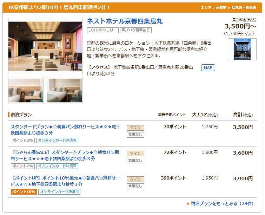The image size is (265, 215).
Task: Click オンラインカード決済可 badge in ポイントUP plan
Action: tap(59, 192)
